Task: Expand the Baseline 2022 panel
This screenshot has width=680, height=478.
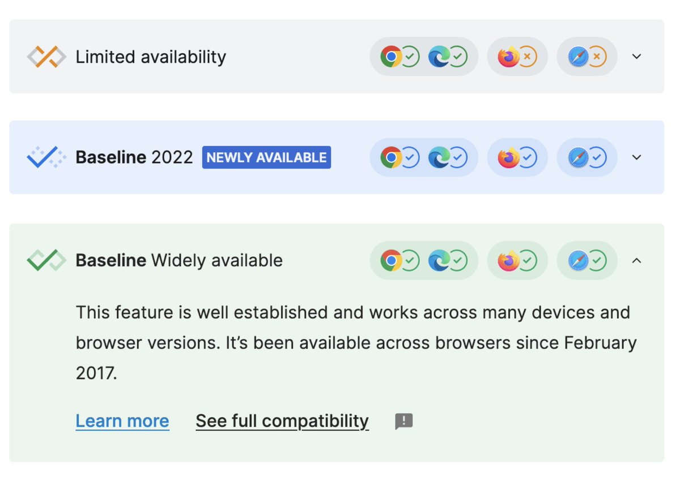Action: click(637, 157)
